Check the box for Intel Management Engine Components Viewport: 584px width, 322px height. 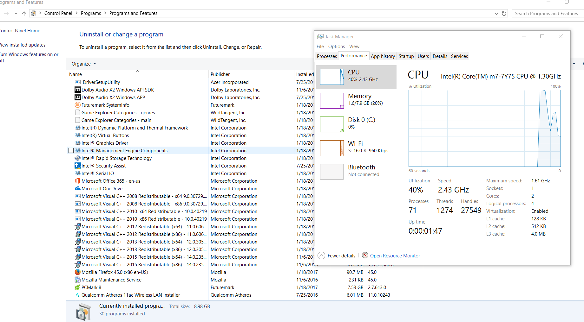click(71, 150)
